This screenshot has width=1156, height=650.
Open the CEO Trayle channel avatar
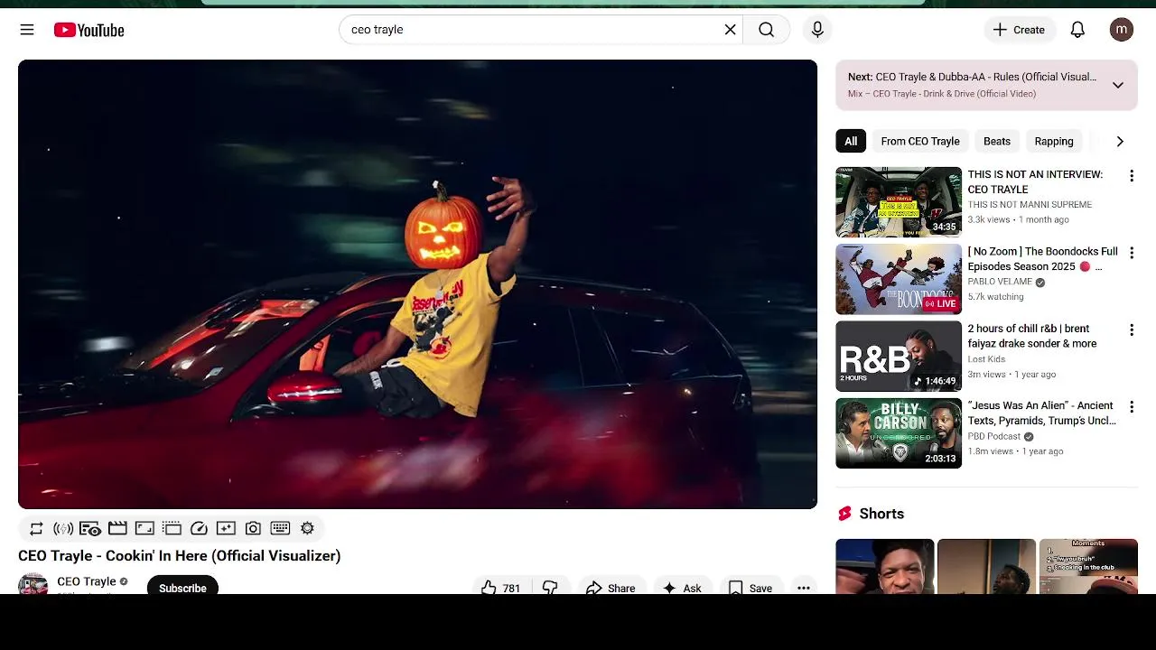tap(33, 584)
